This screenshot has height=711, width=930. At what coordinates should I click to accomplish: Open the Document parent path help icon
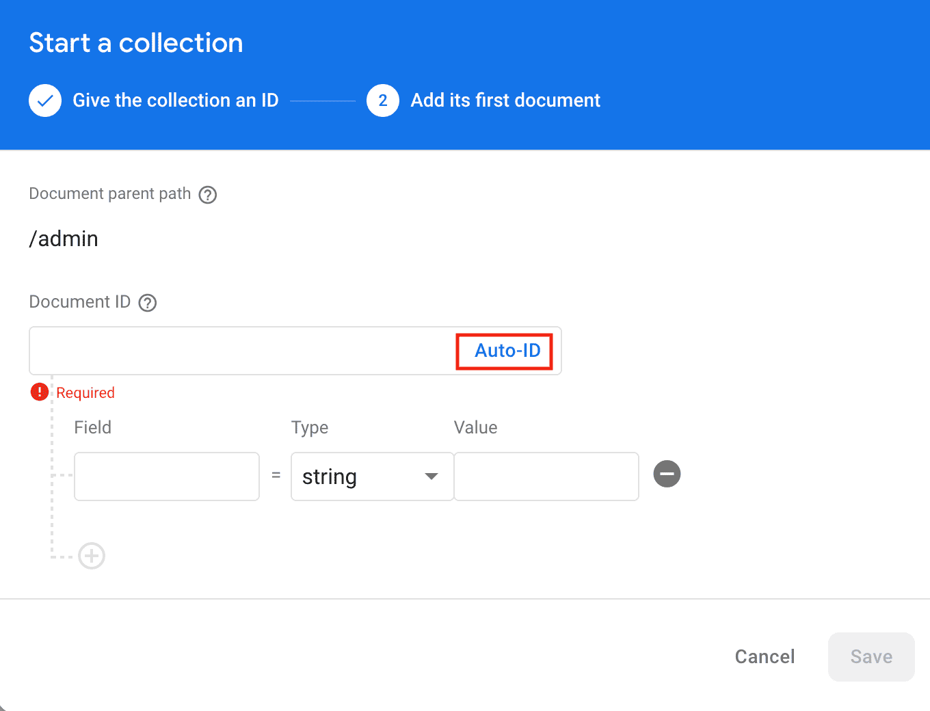coord(207,195)
